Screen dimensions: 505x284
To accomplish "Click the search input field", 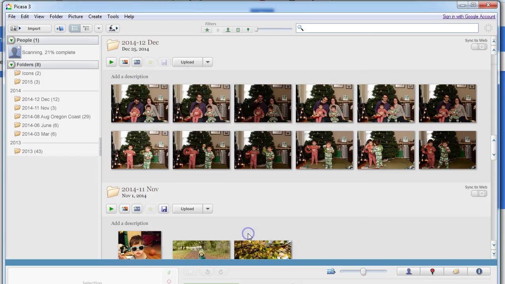I will click(387, 28).
